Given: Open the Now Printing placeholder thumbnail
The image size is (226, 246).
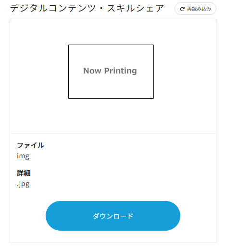Looking at the screenshot, I should [x=111, y=71].
